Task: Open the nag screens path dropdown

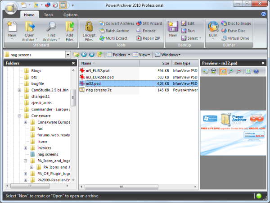Action: click(x=68, y=55)
